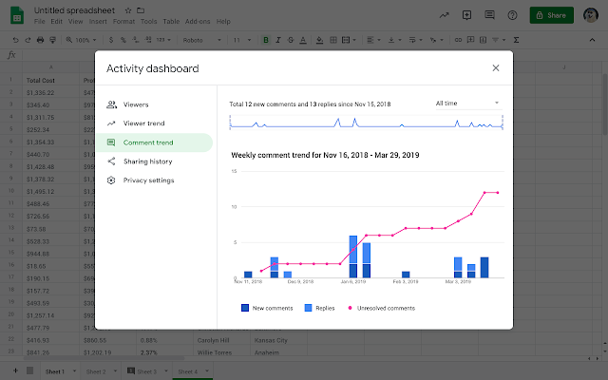608x380 pixels.
Task: Switch to the Sheet 2 tab
Action: [x=95, y=370]
